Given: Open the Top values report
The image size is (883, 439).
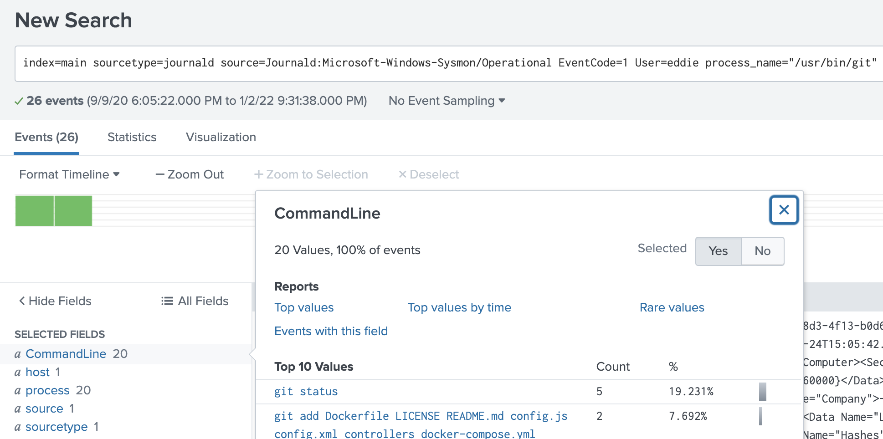Looking at the screenshot, I should tap(304, 307).
